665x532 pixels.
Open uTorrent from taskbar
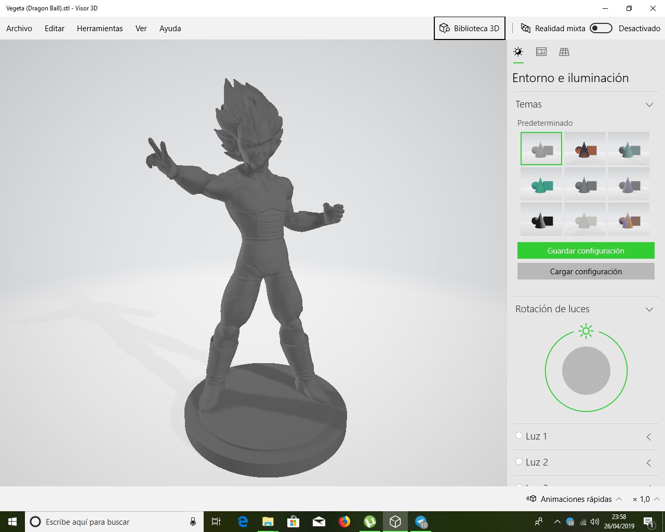coord(370,522)
